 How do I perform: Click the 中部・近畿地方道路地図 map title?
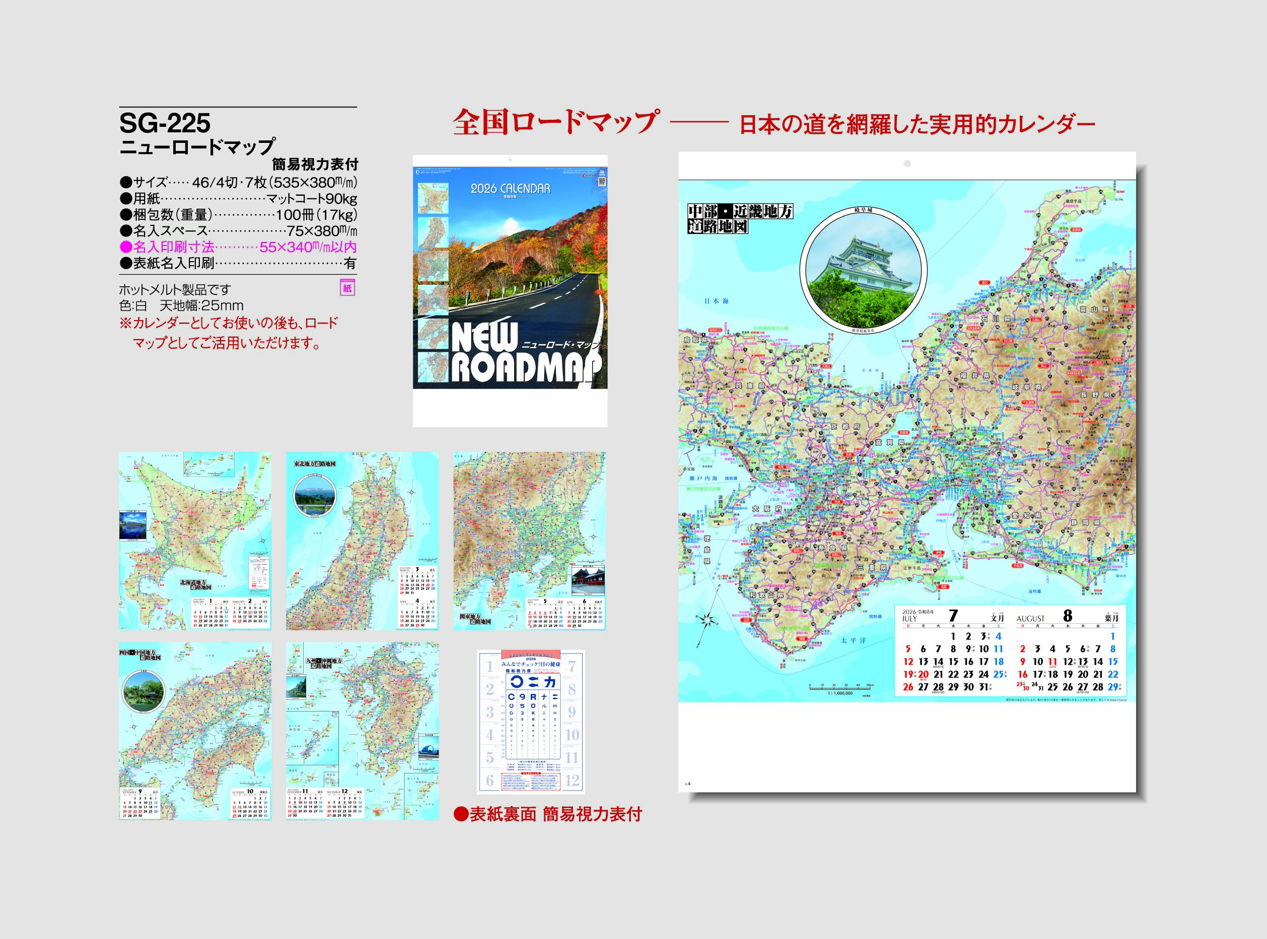coord(739,219)
